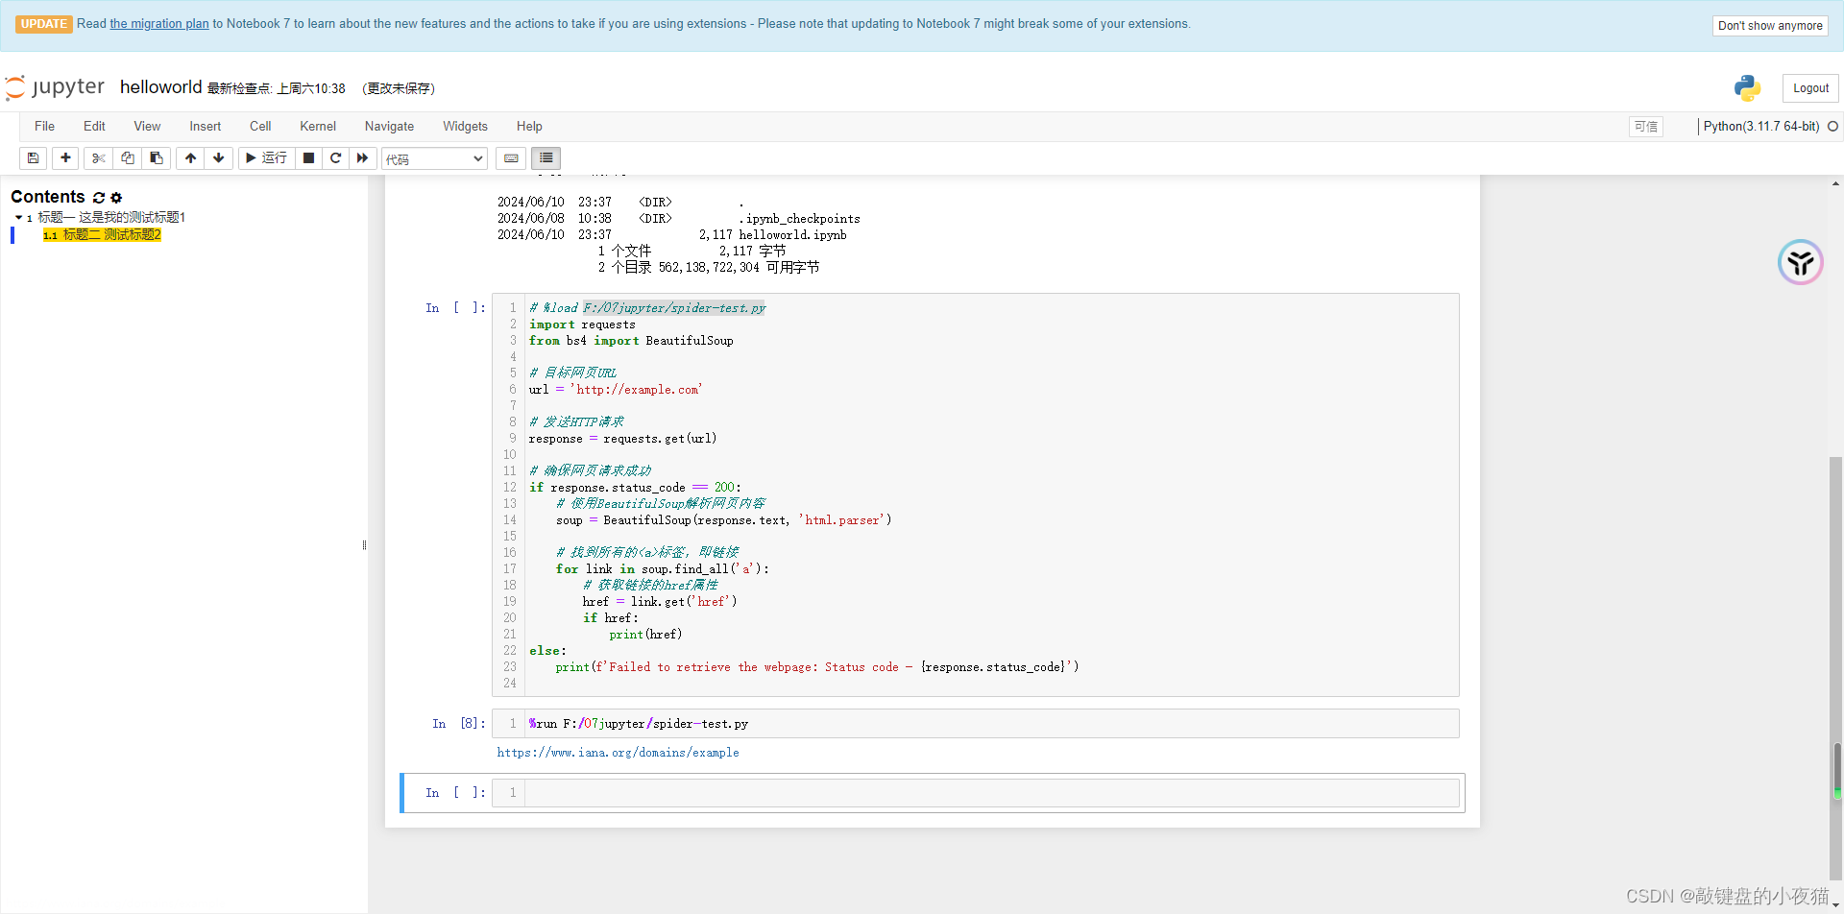
Task: Click the for link in soup.find_all line
Action: (x=662, y=569)
